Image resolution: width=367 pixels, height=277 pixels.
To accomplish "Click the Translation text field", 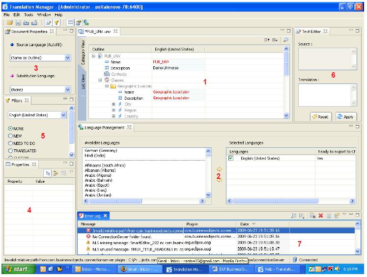I will click(x=324, y=95).
